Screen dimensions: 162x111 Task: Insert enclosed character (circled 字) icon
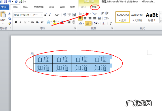(x=74, y=22)
